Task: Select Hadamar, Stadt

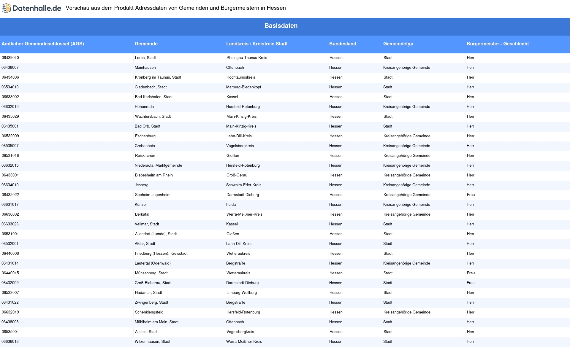Action: pos(148,293)
